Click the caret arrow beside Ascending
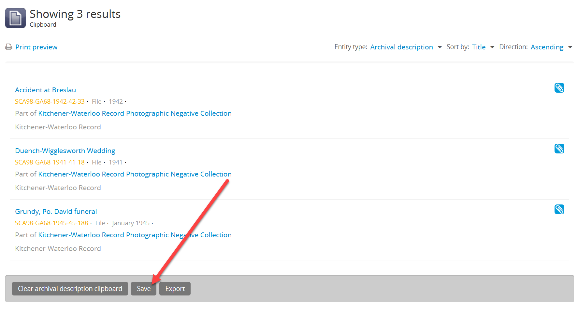 click(570, 47)
